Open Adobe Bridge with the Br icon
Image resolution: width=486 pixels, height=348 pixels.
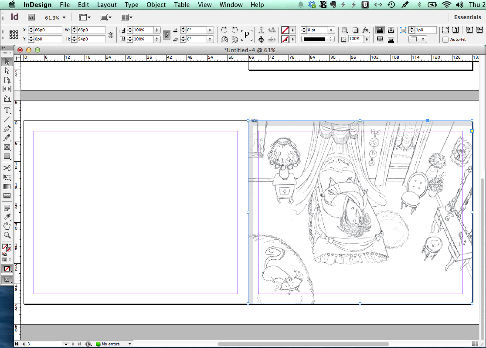coord(31,17)
